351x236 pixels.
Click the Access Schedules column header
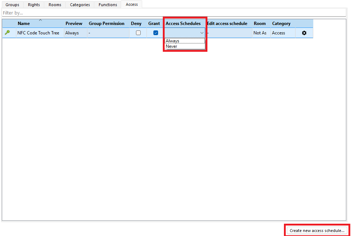click(183, 24)
